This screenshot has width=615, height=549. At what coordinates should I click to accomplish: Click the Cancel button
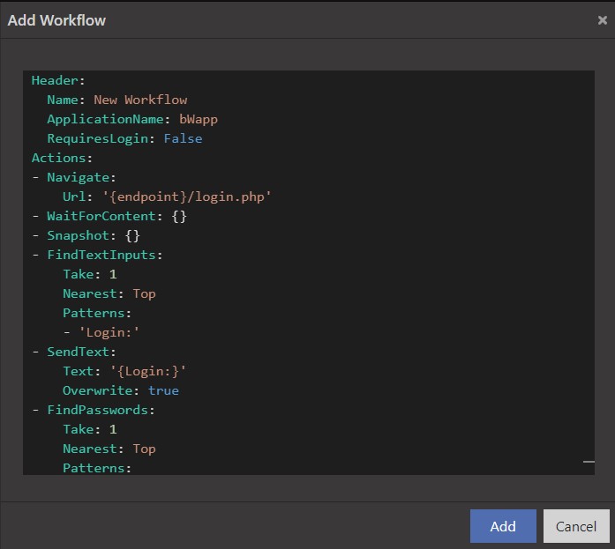point(576,526)
